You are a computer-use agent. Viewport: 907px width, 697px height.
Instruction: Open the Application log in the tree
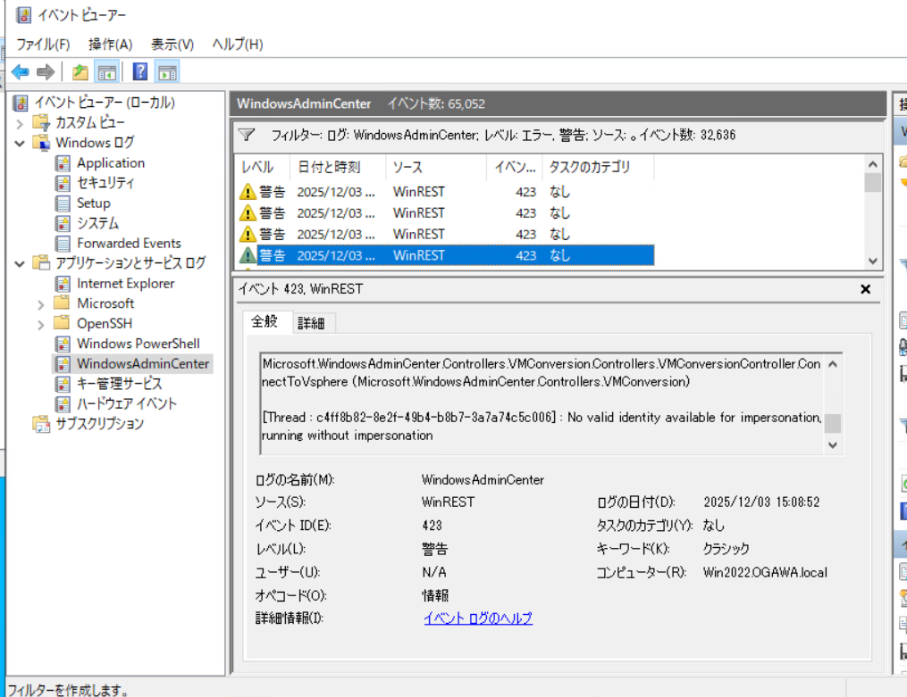click(x=110, y=162)
